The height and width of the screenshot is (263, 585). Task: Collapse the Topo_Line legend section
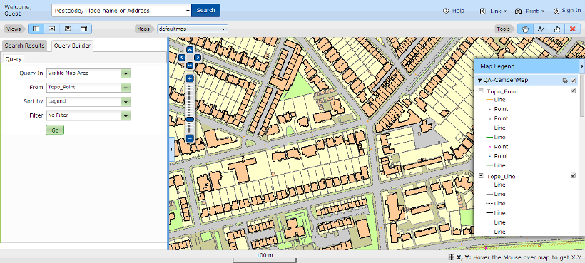click(x=481, y=176)
